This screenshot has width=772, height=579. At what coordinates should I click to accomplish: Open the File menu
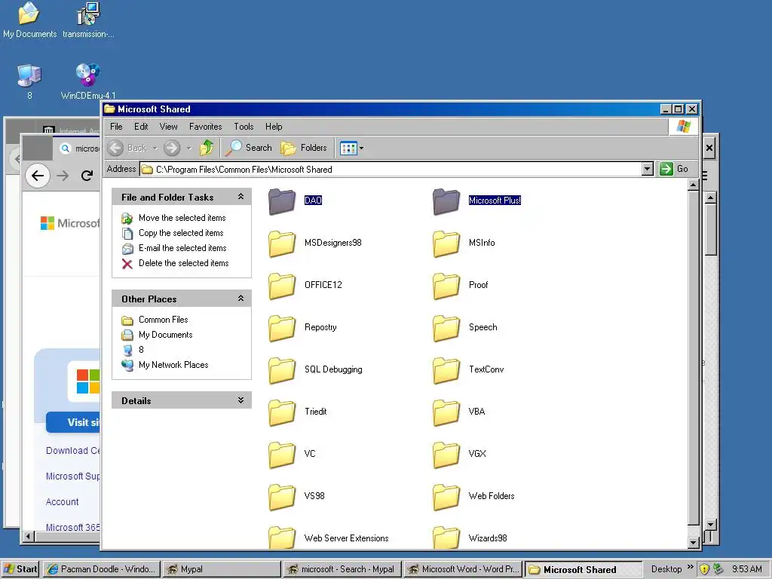[x=116, y=127]
